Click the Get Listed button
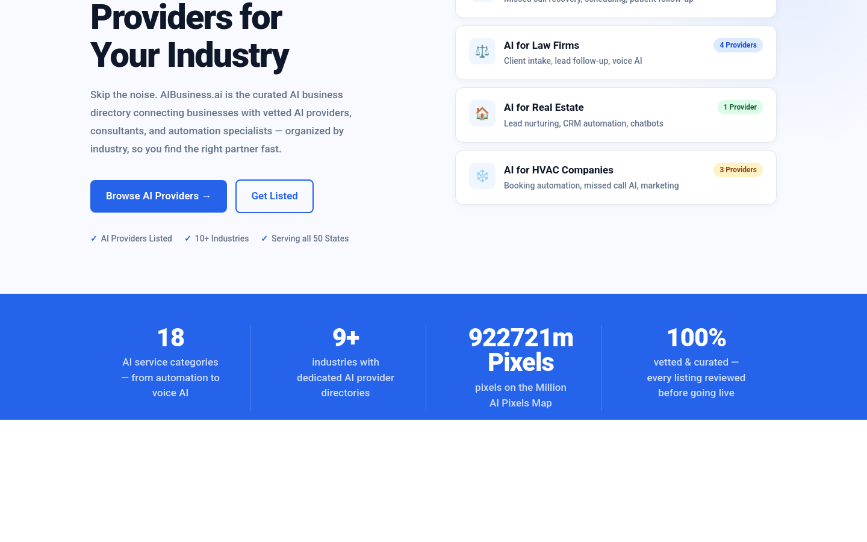 click(275, 196)
